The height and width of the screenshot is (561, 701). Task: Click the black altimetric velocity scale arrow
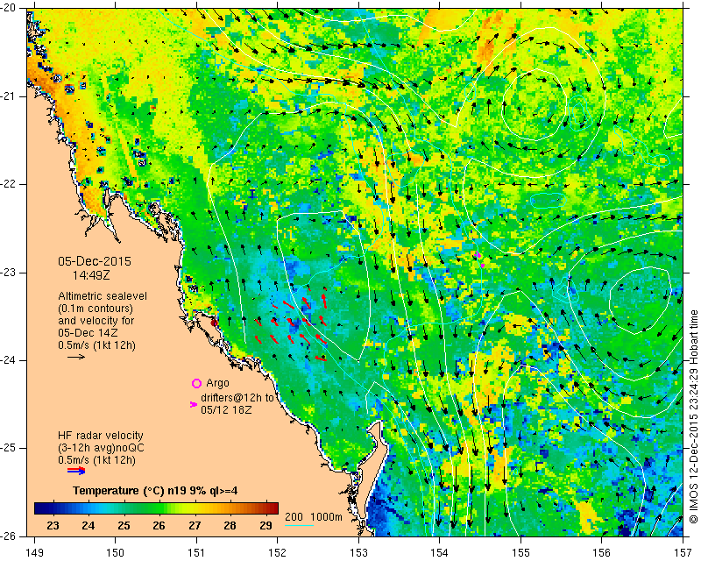[76, 357]
